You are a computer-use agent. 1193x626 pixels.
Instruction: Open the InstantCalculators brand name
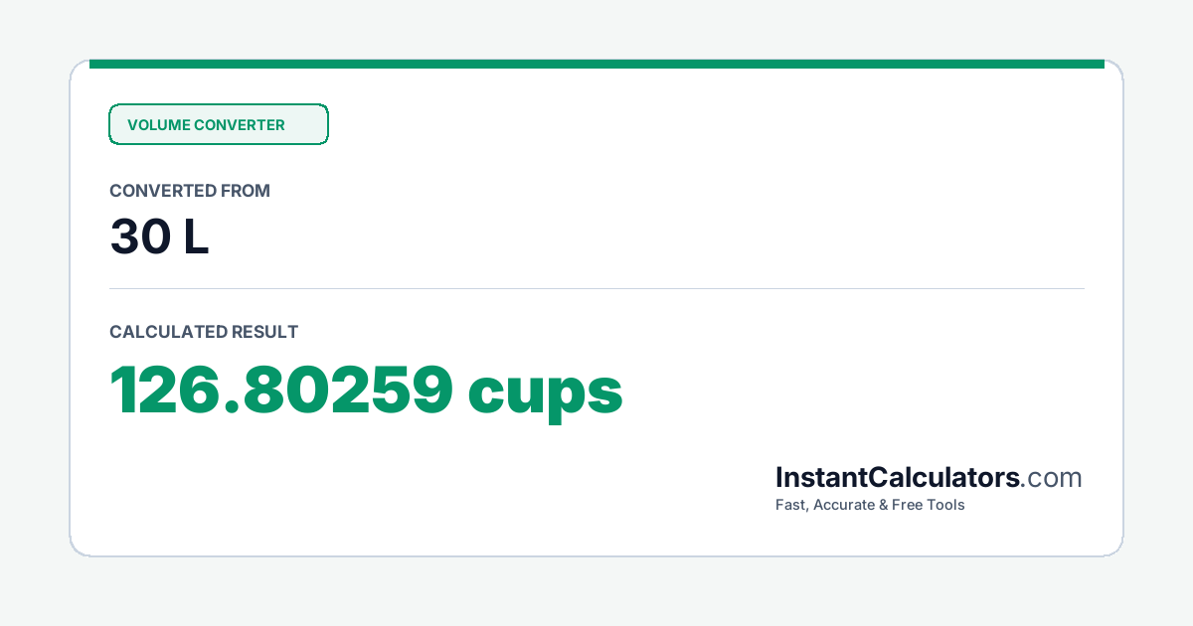coord(898,477)
